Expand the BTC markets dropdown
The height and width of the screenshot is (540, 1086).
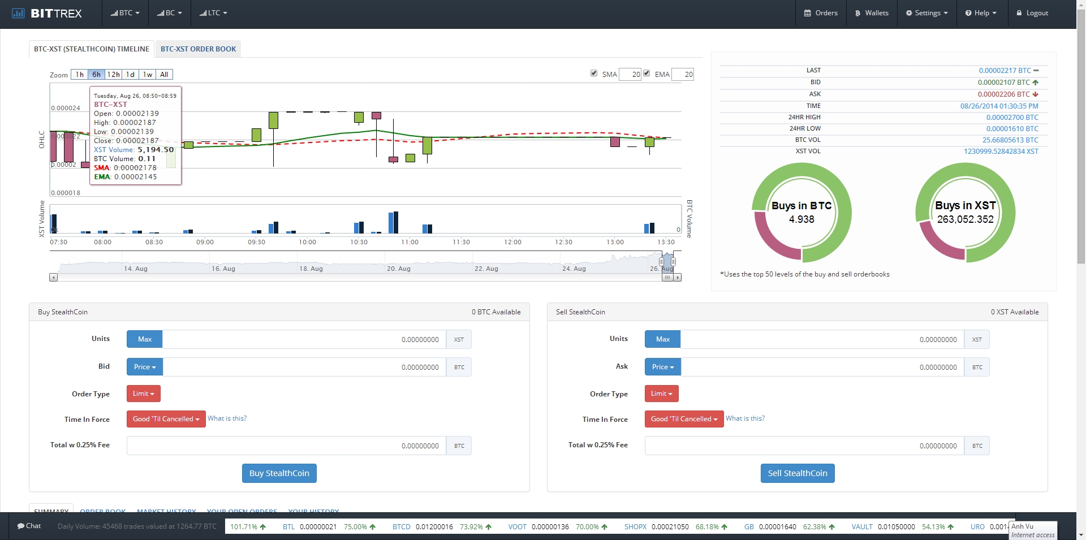tap(125, 13)
